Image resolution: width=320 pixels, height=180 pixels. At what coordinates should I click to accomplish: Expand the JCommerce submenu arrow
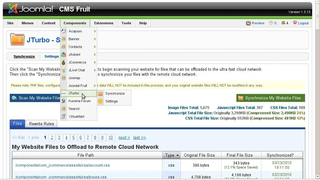coord(95,62)
